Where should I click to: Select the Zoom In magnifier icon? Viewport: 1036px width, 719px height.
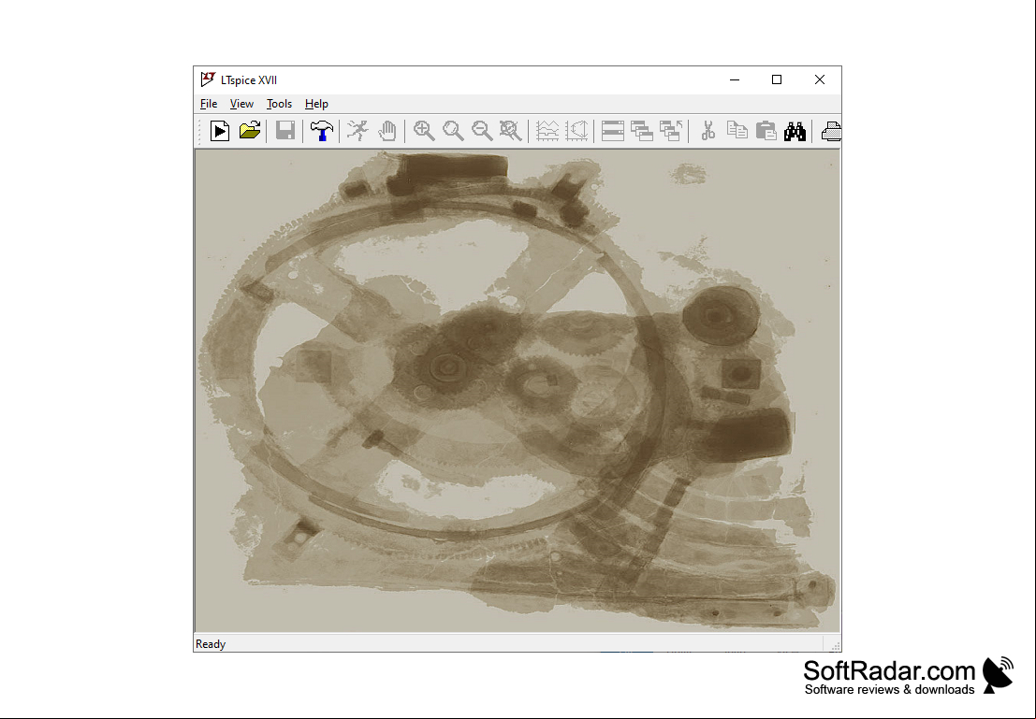424,131
